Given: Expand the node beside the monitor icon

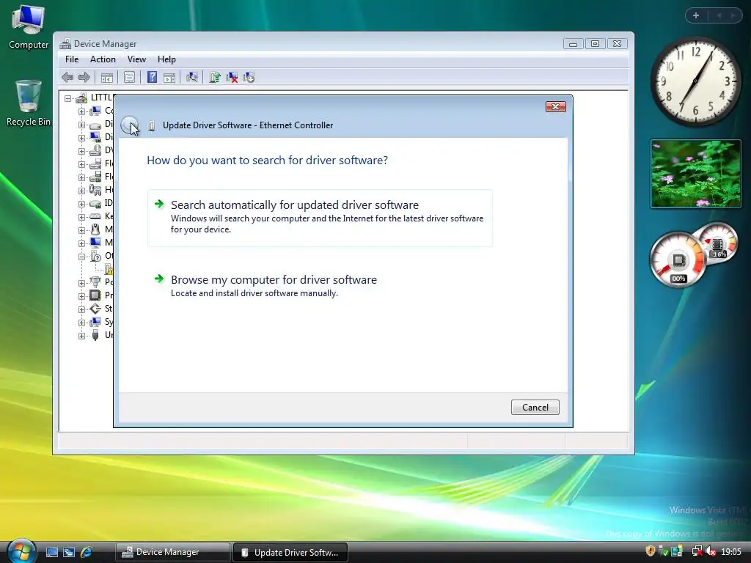Looking at the screenshot, I should [81, 243].
